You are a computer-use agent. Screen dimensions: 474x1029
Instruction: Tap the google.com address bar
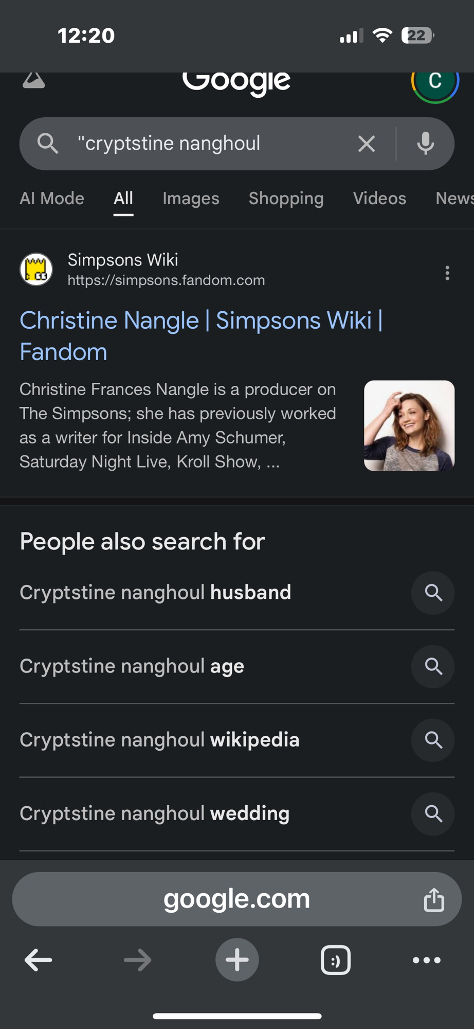pyautogui.click(x=236, y=899)
